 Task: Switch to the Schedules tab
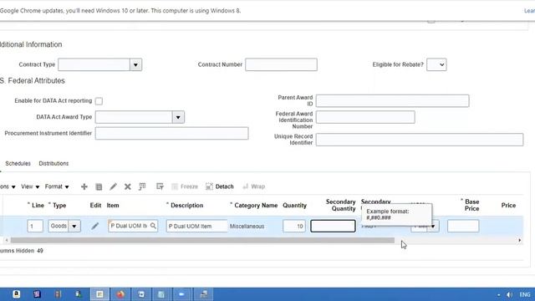tap(18, 164)
